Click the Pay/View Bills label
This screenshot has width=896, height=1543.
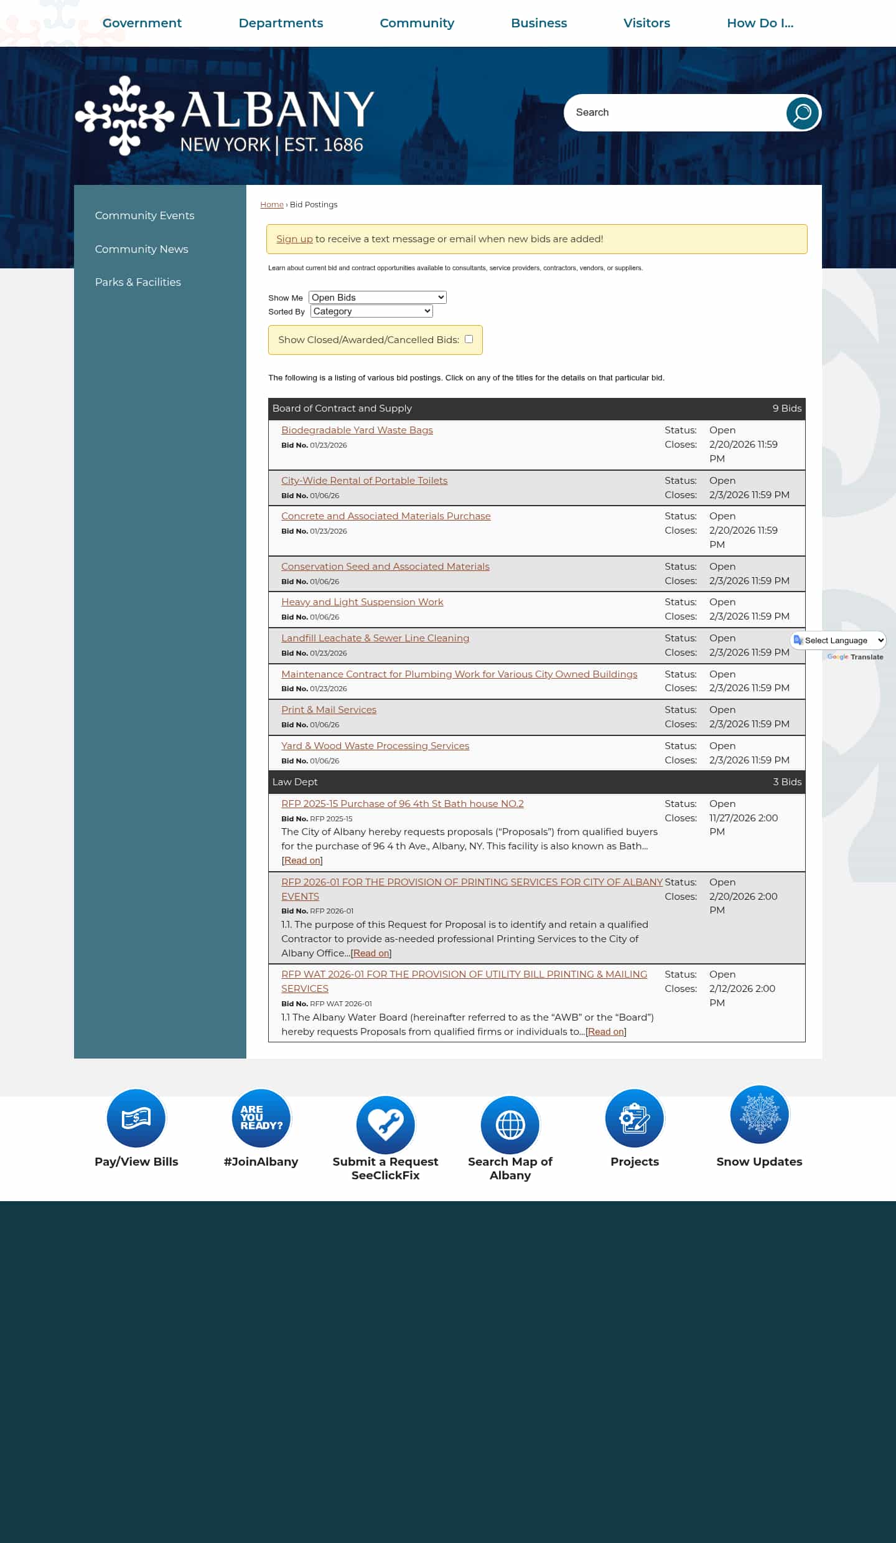click(136, 1161)
